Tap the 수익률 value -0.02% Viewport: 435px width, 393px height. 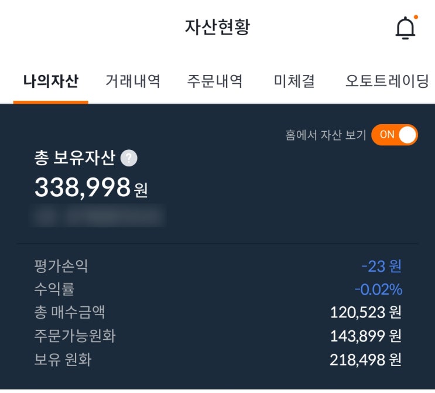point(378,289)
